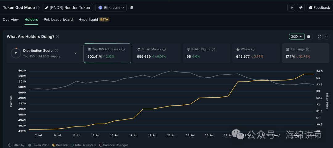Select the Exchange card

[x=306, y=53]
